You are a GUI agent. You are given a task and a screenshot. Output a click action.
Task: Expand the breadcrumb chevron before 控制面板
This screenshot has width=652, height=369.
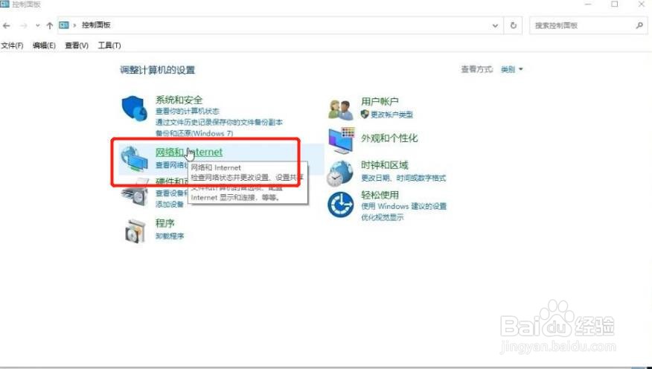pos(75,25)
